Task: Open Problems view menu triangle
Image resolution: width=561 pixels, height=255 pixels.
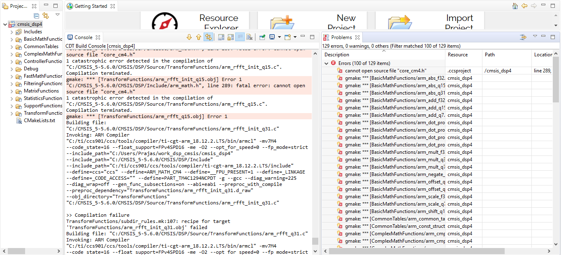Action: (535, 36)
